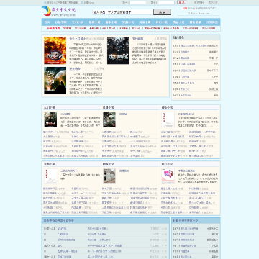The height and width of the screenshot is (259, 259).
Task: Open the dark city skyline book cover
Action: click(118, 50)
